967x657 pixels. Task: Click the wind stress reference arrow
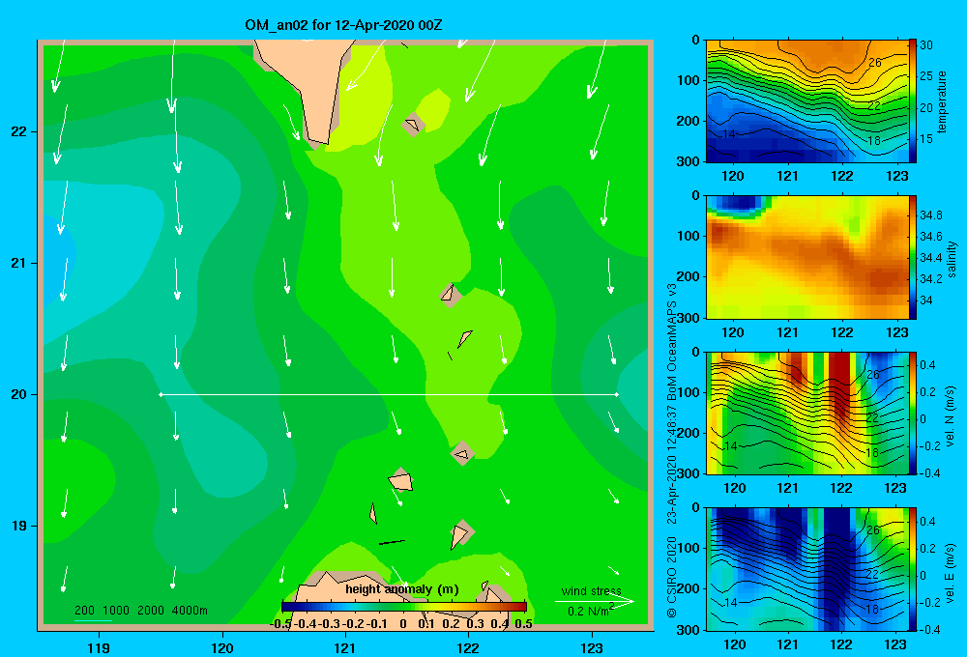594,601
